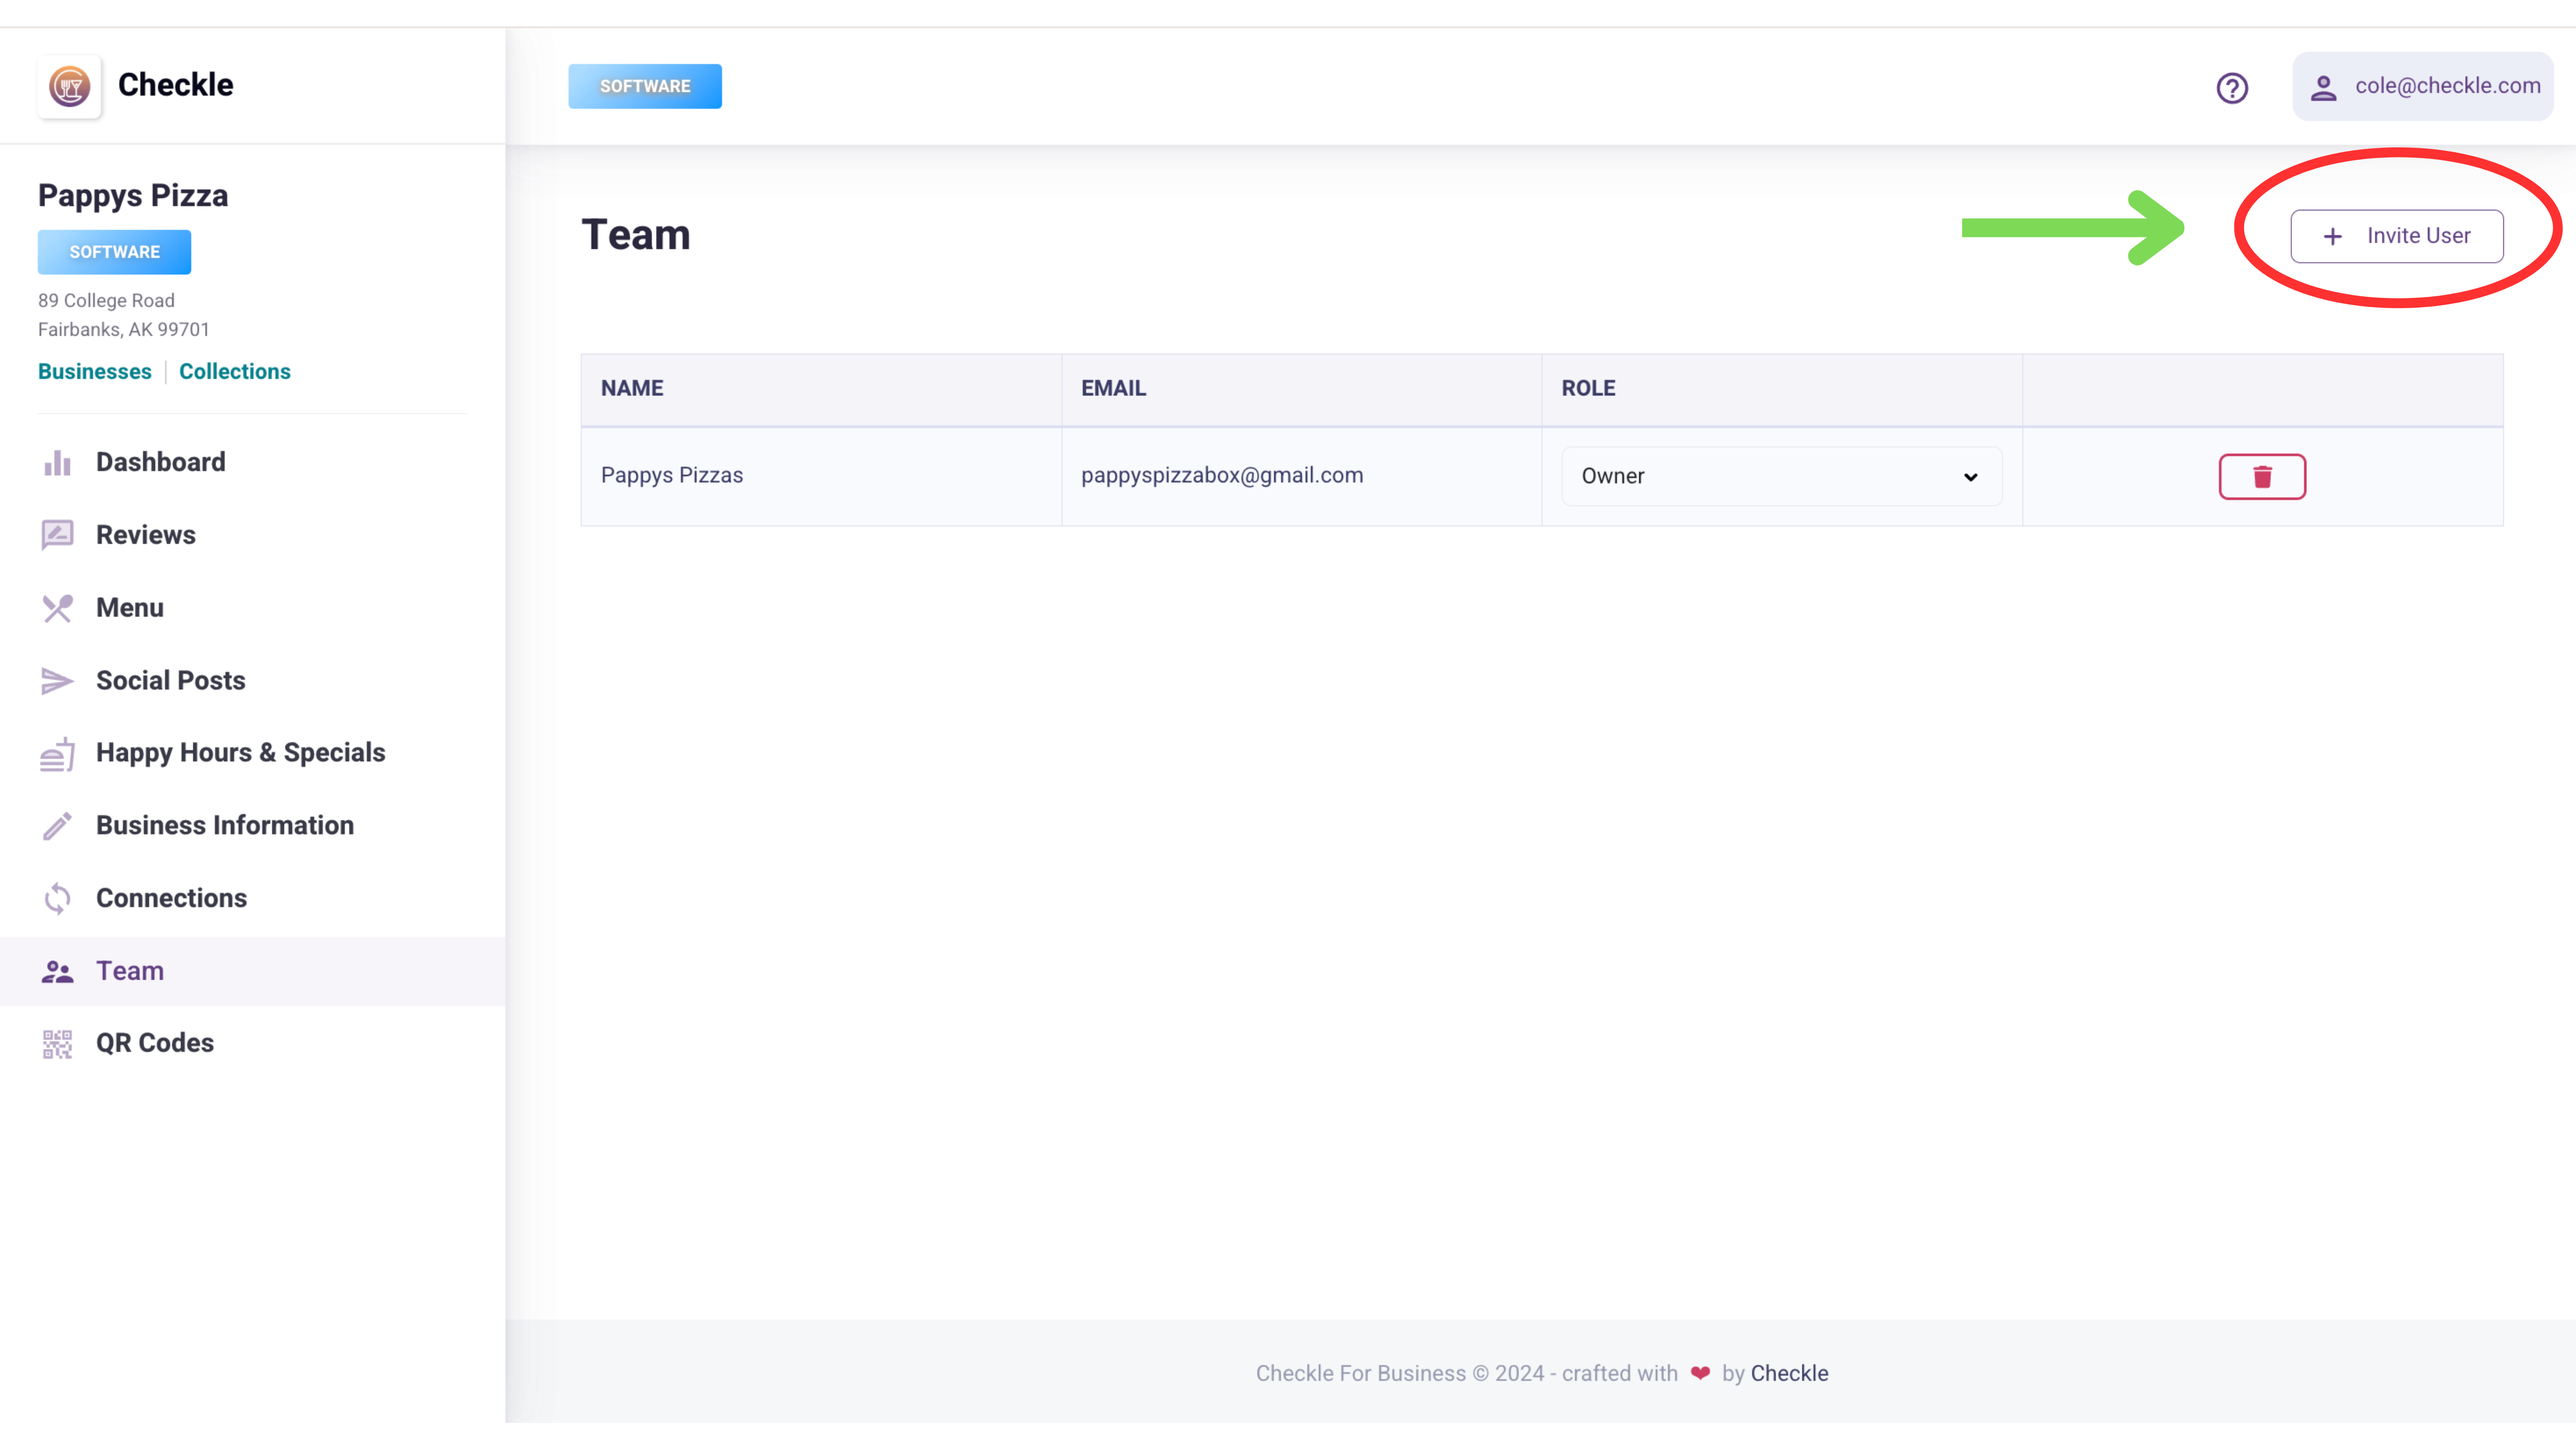
Task: Open the Menu section
Action: [x=130, y=608]
